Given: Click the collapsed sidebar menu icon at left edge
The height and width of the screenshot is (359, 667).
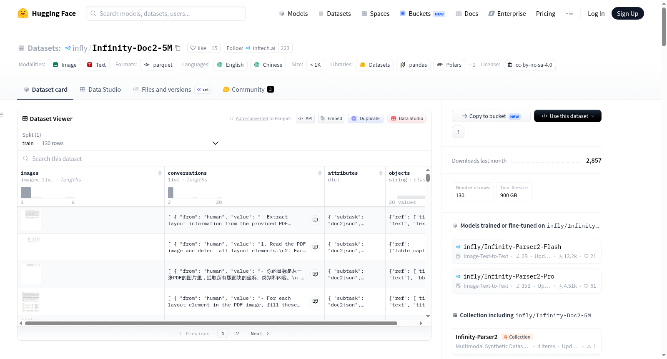Looking at the screenshot, I should 2,115.
